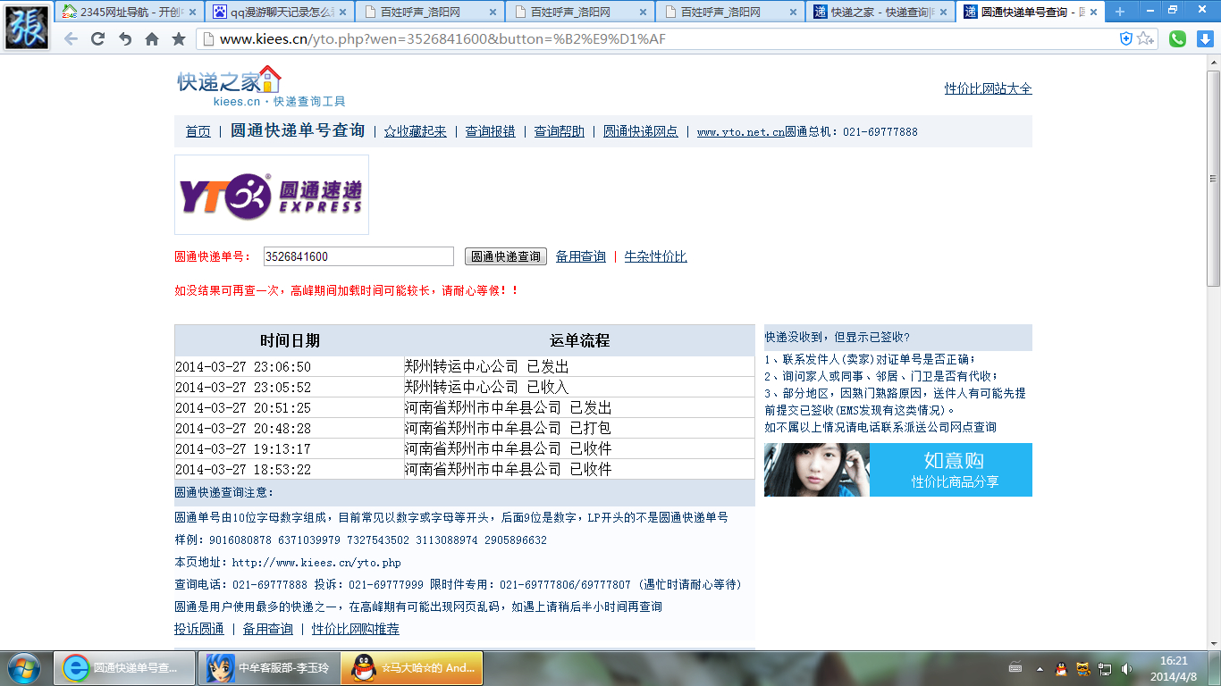Click network connection tray icon

pos(1105,668)
